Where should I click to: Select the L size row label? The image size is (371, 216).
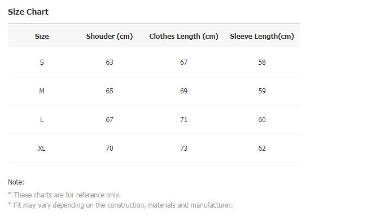[x=42, y=120]
